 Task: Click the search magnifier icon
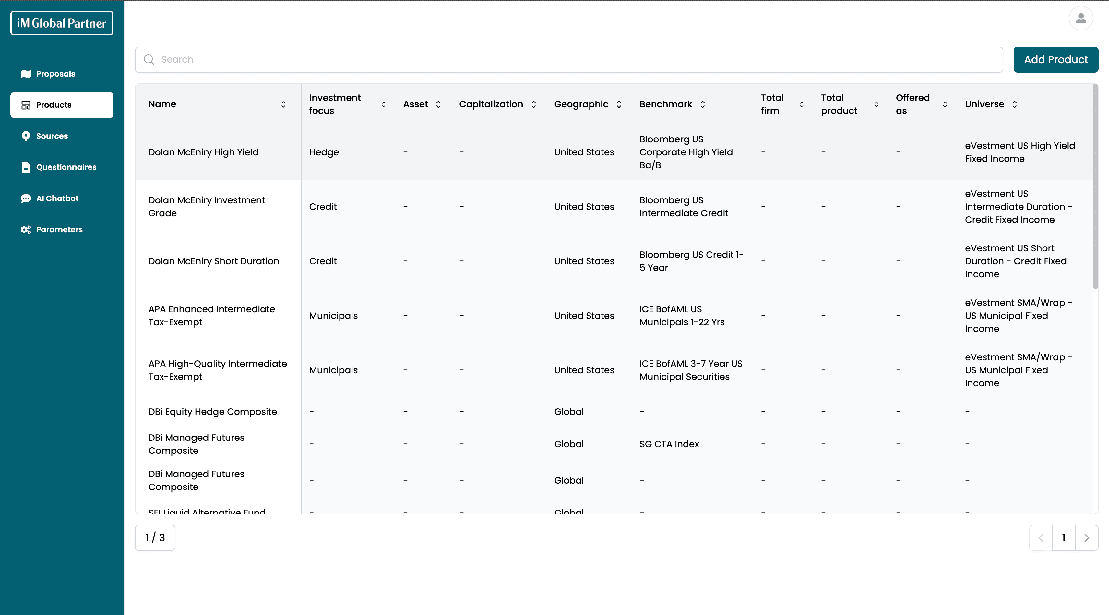[x=149, y=59]
